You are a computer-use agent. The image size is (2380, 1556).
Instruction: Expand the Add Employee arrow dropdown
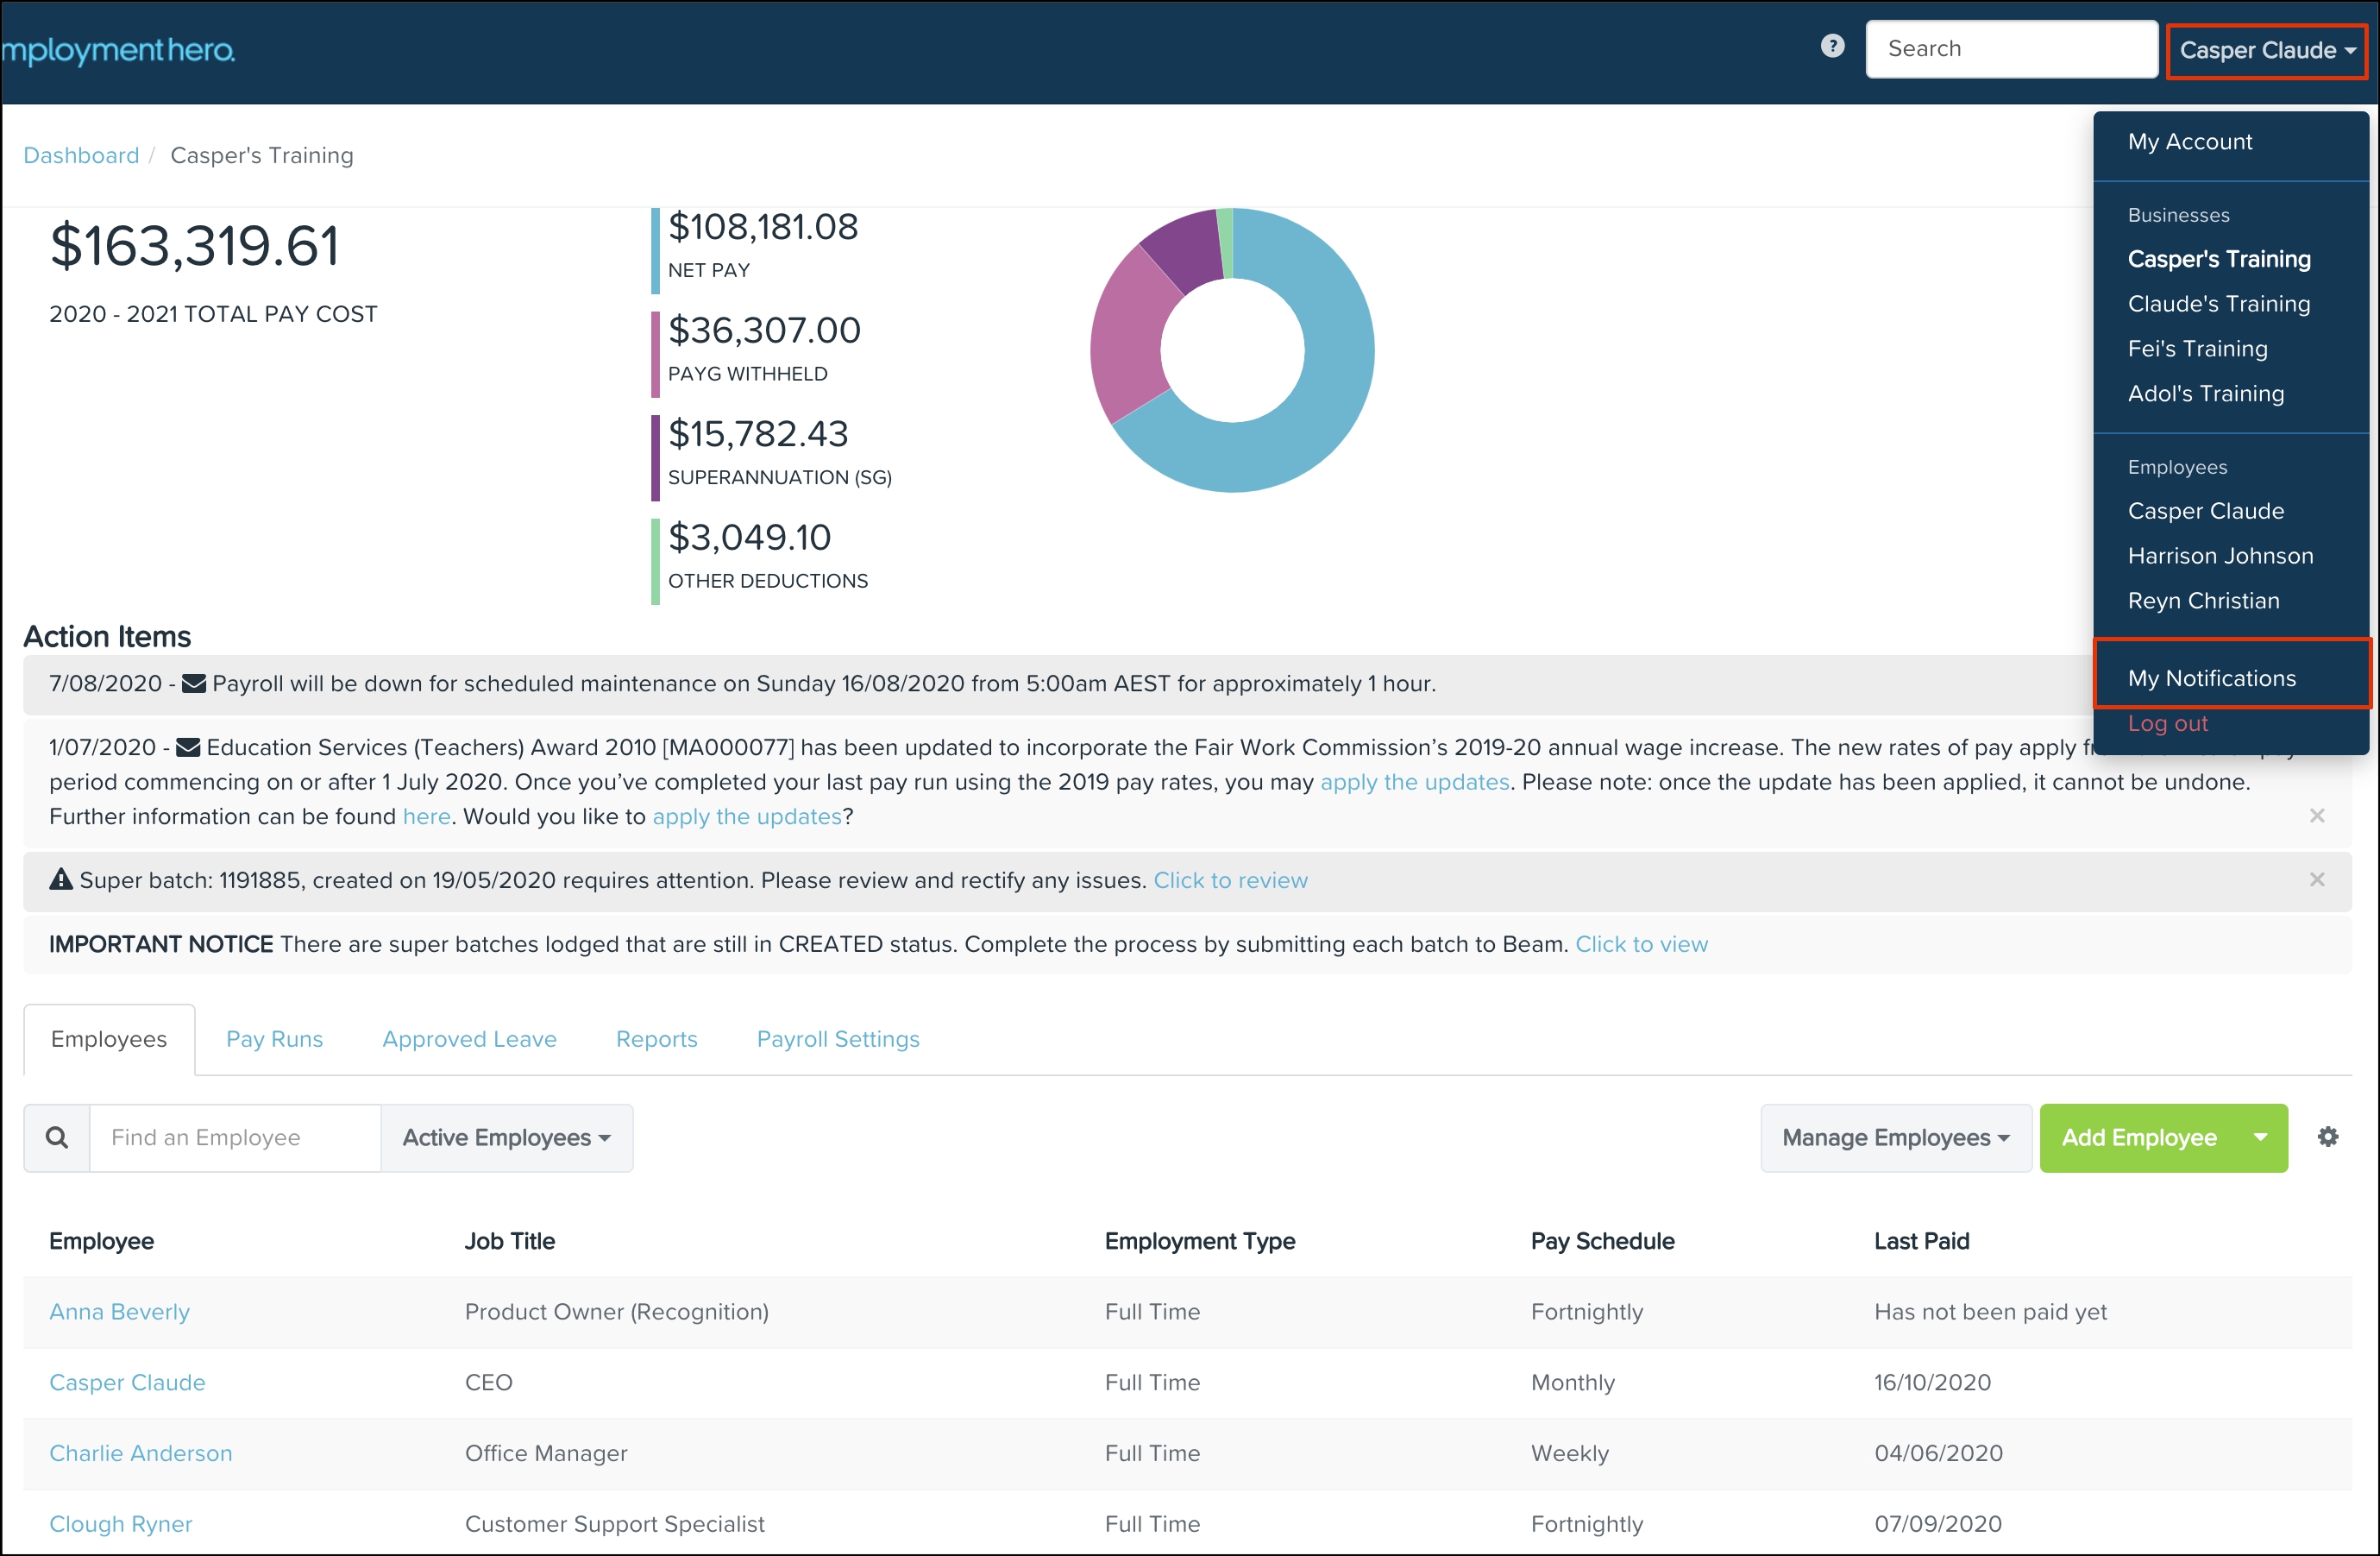click(2260, 1137)
